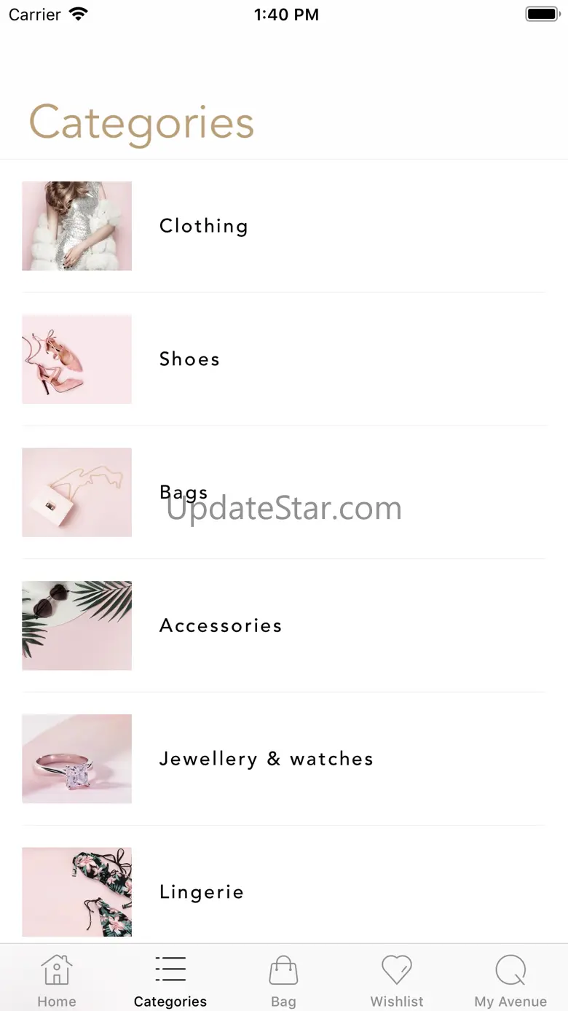Tap the Clothing fur coat thumbnail

coord(77,226)
